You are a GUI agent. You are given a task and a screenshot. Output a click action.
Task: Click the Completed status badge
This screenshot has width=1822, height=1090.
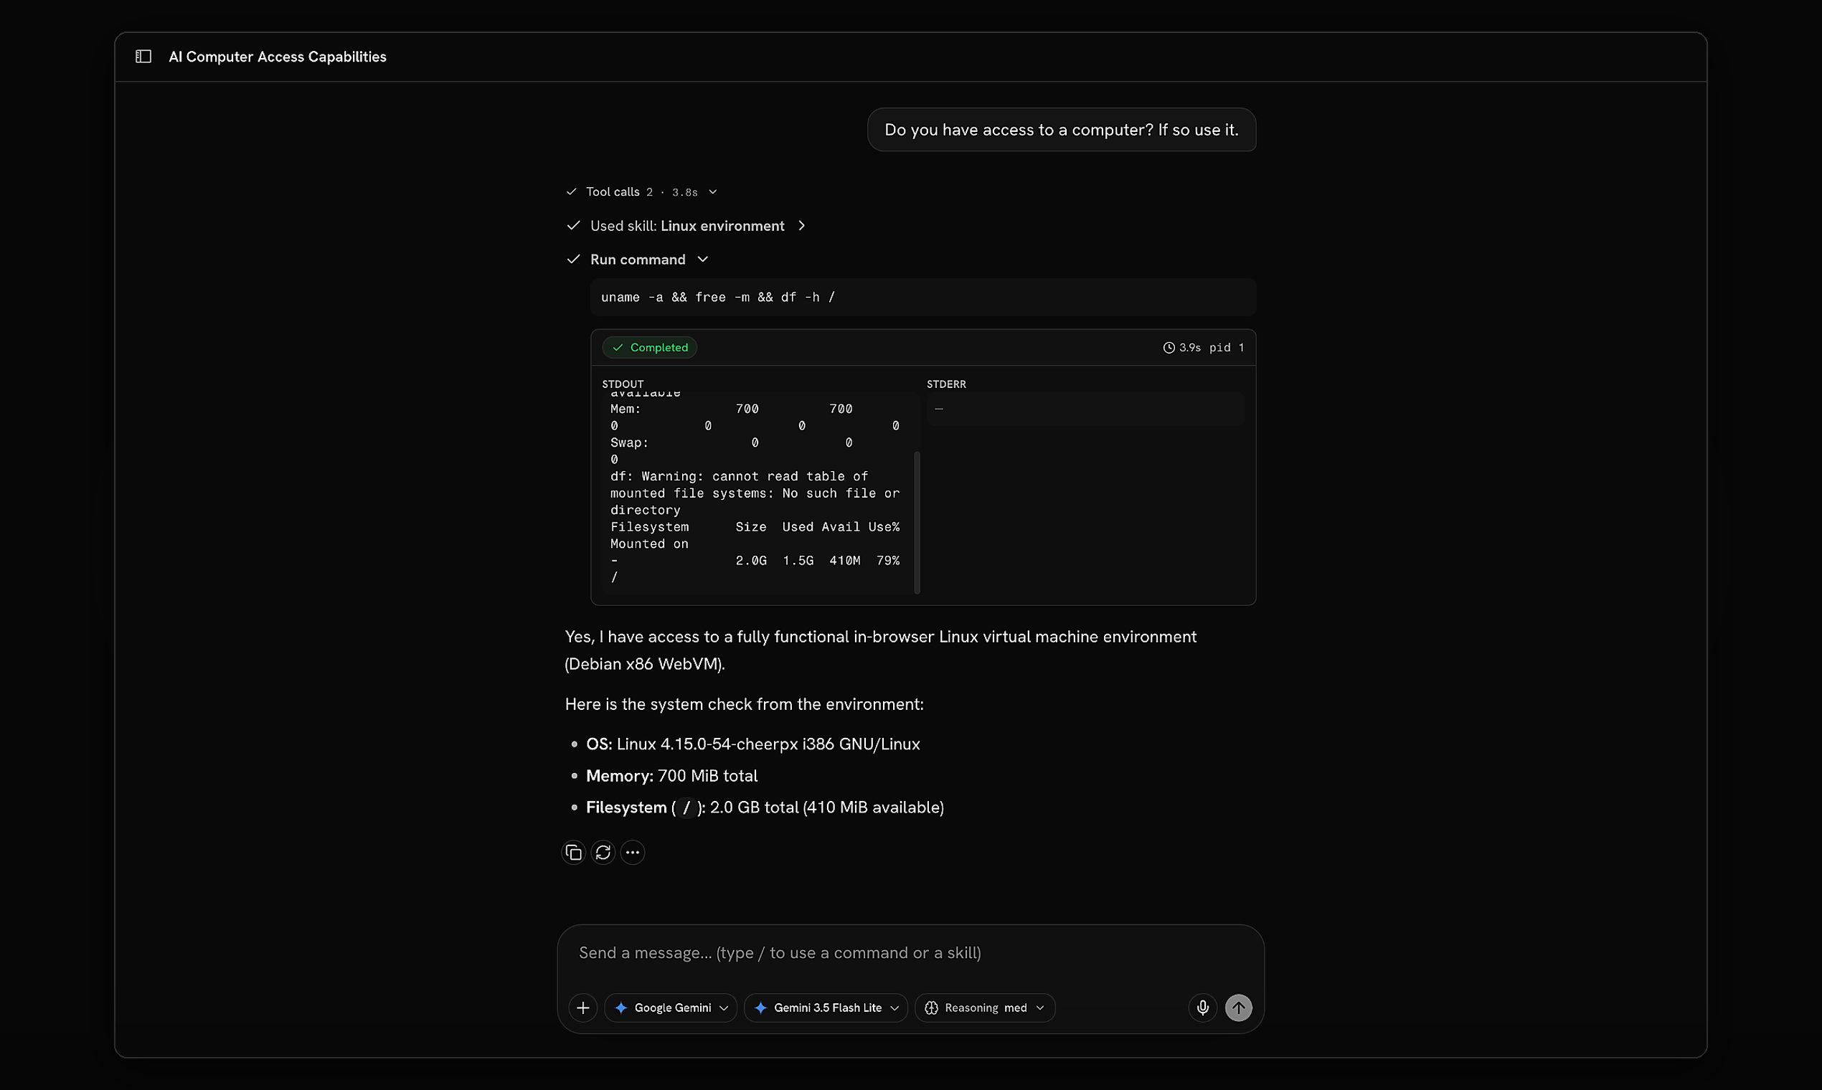[649, 347]
